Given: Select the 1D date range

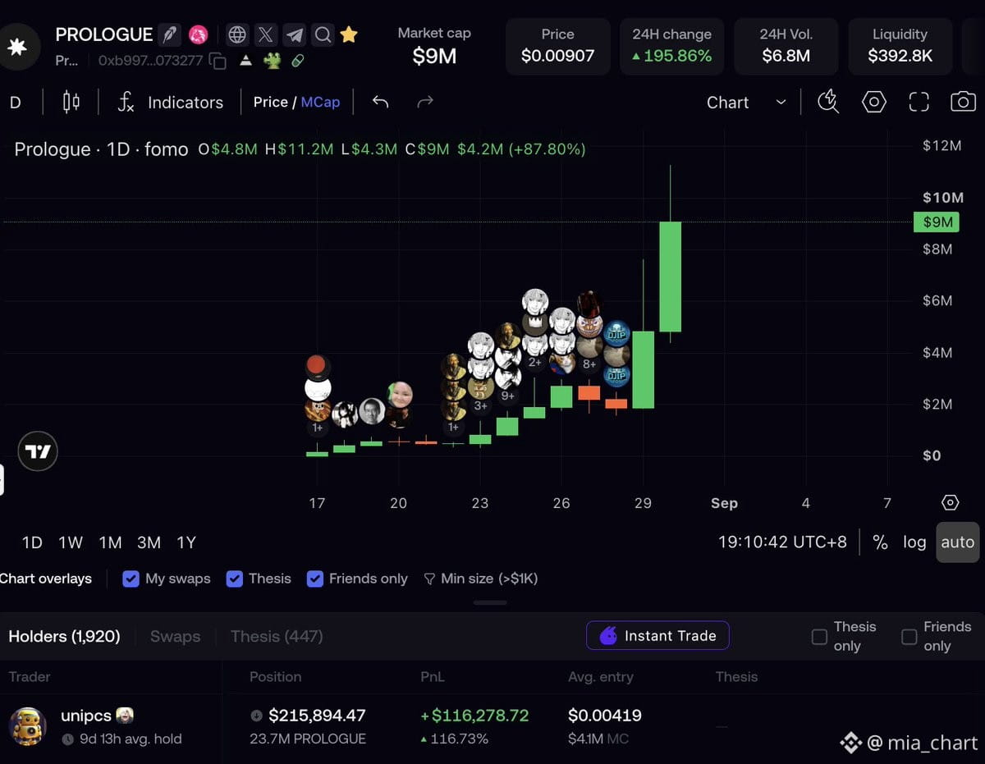Looking at the screenshot, I should tap(32, 542).
